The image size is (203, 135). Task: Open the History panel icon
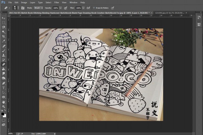tap(198, 17)
